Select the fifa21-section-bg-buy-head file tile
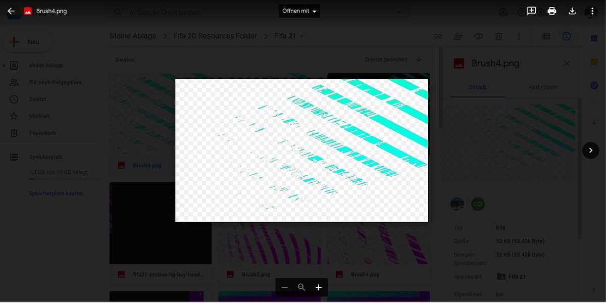Screen dimensions: 606x303 (x=161, y=233)
